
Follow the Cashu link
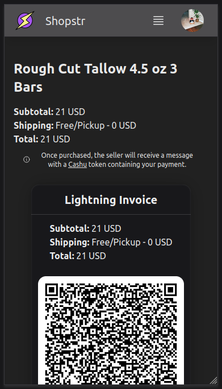coord(77,165)
